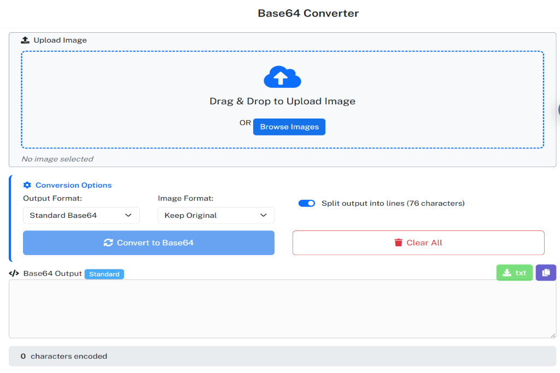Click the No image selected status text
Image resolution: width=560 pixels, height=373 pixels.
[x=57, y=159]
